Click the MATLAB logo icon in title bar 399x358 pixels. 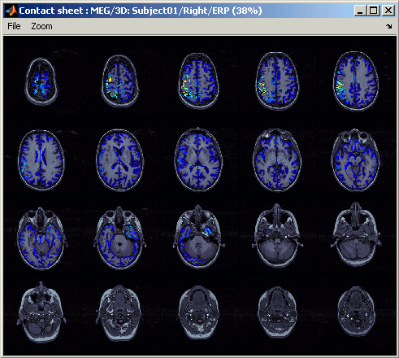(x=11, y=11)
